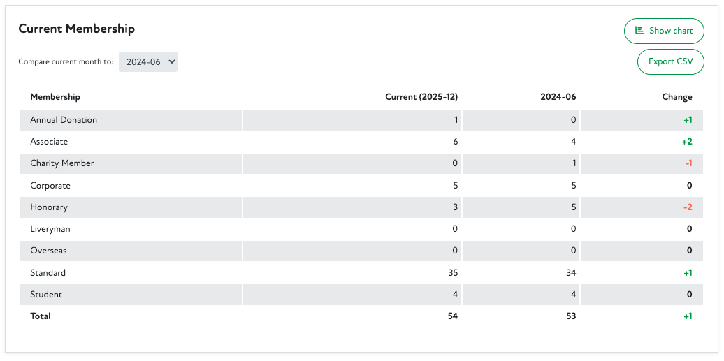Open the compare month dropdown
724x361 pixels.
pyautogui.click(x=148, y=62)
